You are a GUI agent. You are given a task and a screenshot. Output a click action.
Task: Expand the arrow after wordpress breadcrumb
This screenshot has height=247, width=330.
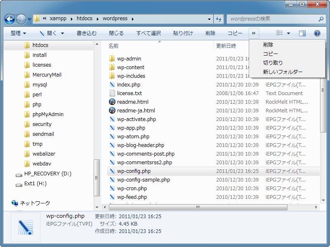point(133,19)
